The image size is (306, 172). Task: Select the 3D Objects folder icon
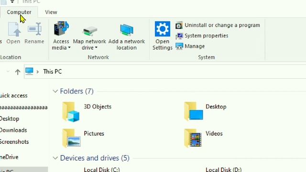coord(71,112)
